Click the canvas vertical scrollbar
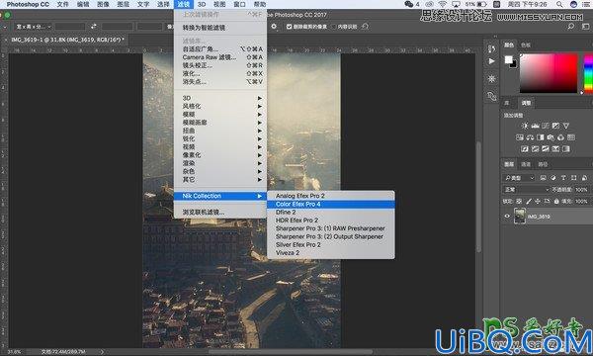 coord(478,197)
